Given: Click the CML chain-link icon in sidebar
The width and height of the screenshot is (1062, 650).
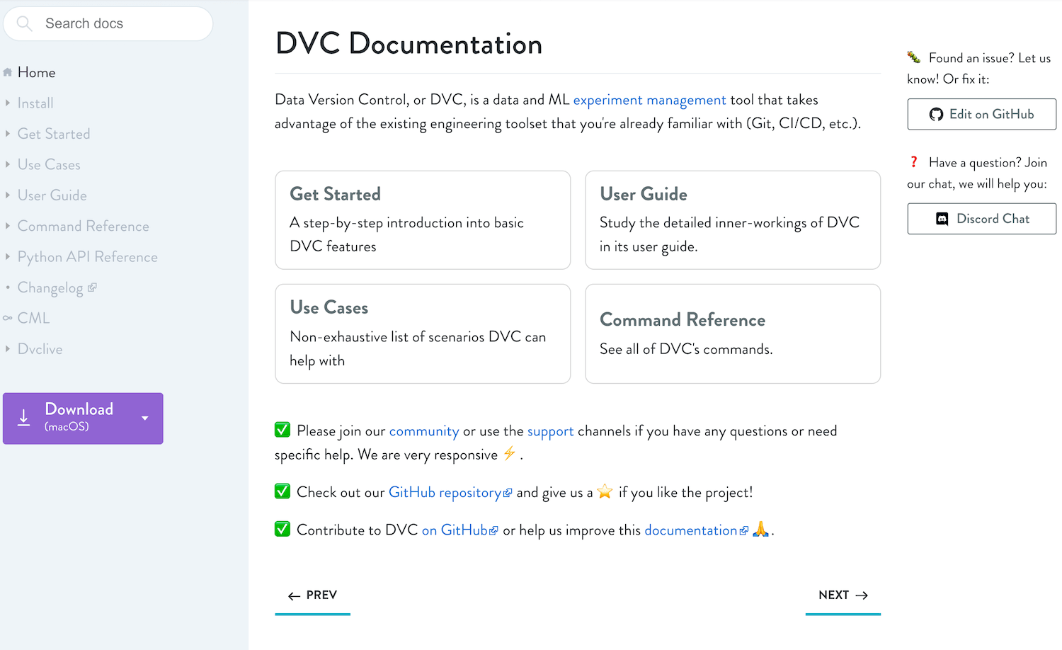Looking at the screenshot, I should coord(7,318).
